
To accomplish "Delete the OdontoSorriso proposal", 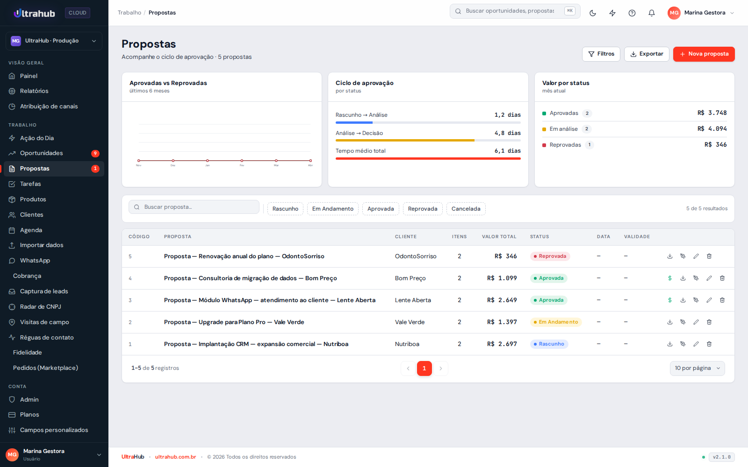I will click(709, 256).
